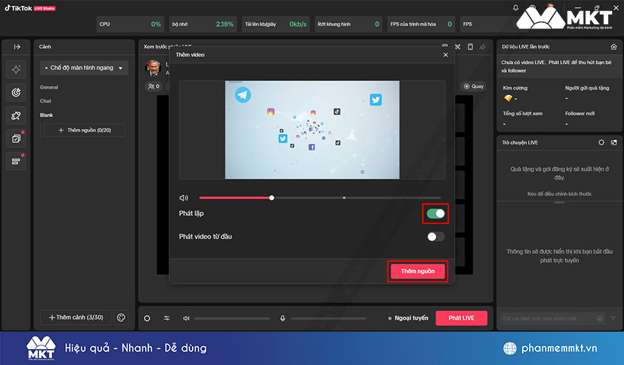The image size is (624, 365).
Task: Disable the Phát lặp loop toggle
Action: point(435,214)
